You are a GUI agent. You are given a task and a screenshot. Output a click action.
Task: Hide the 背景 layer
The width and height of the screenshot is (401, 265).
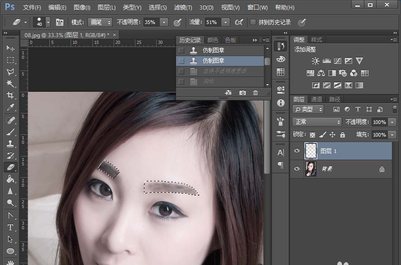297,169
